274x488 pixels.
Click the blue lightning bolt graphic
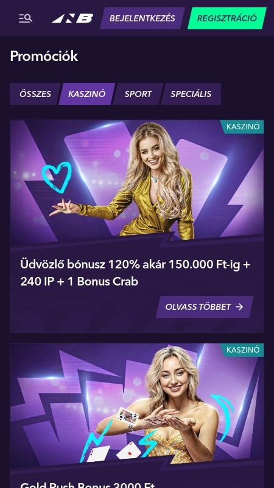click(95, 439)
